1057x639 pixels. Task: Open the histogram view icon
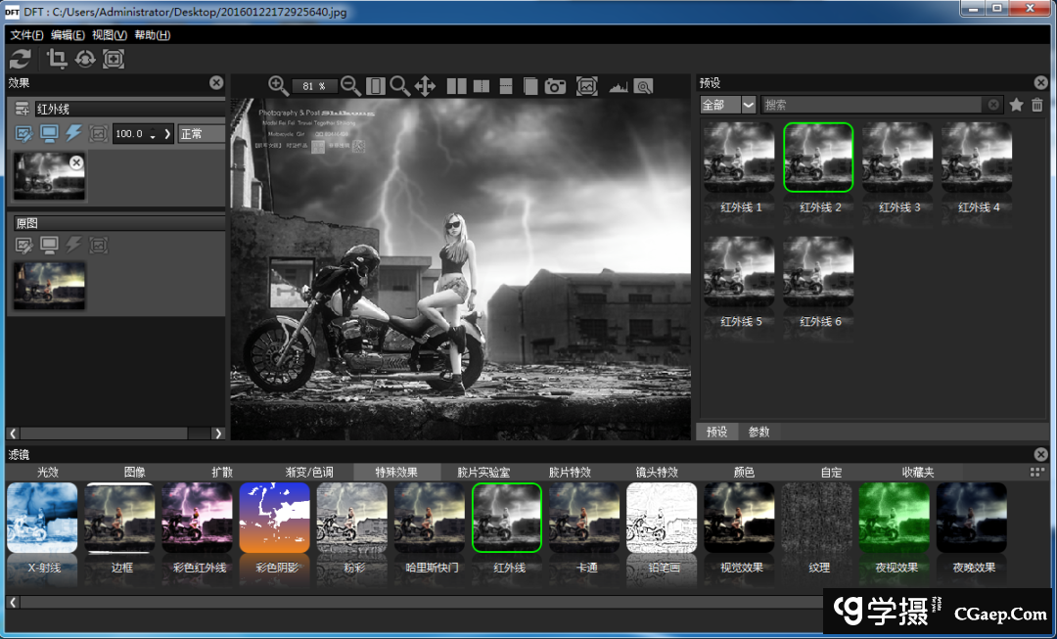pyautogui.click(x=618, y=86)
